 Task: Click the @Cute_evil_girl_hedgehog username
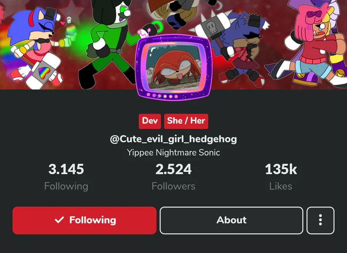173,139
